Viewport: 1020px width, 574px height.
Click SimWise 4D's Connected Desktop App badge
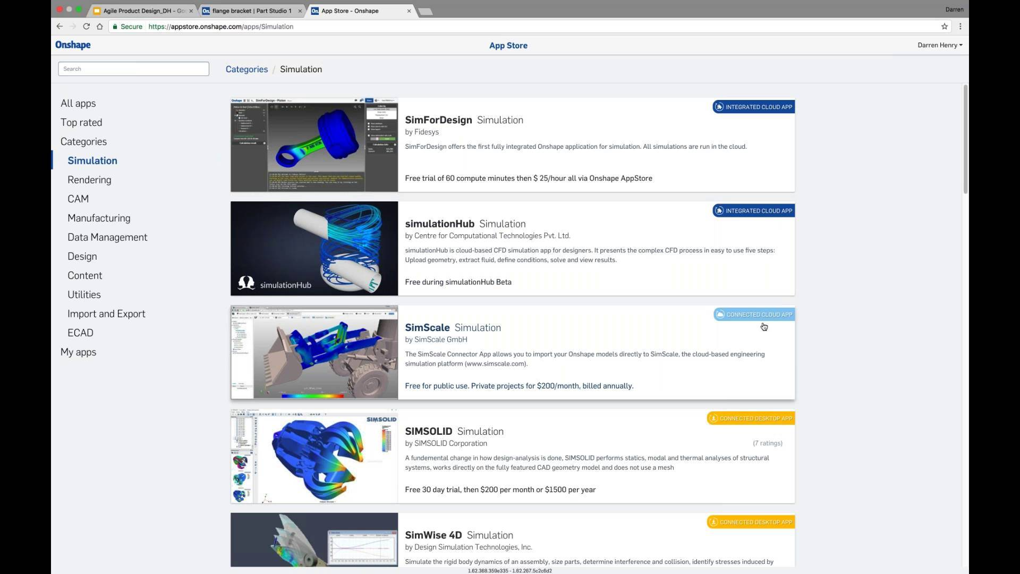(x=751, y=522)
